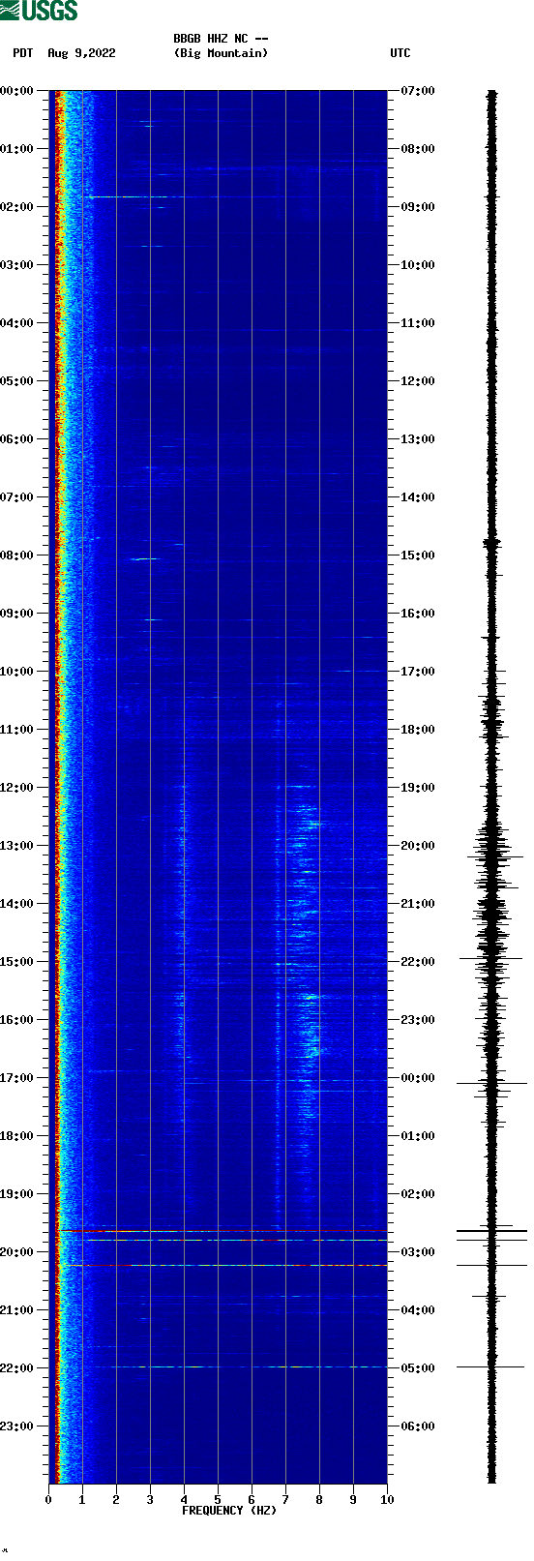Viewport: 534px width, 1561px height.
Task: Click the PDT time label 01:00
Action: click(x=17, y=149)
